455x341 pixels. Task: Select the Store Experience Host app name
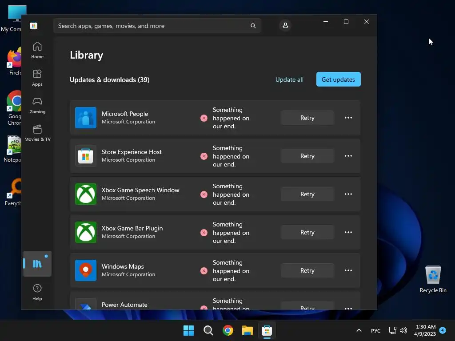[132, 152]
